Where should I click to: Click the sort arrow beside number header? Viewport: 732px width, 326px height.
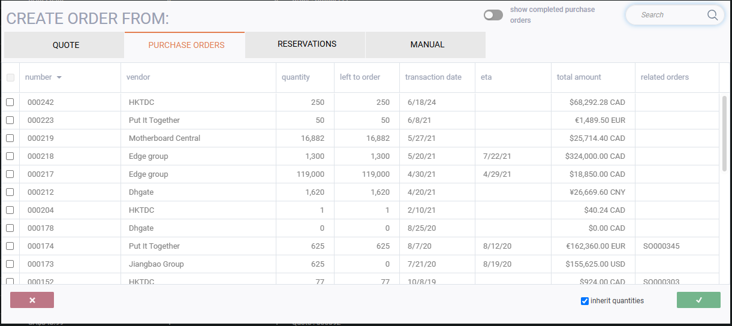pyautogui.click(x=59, y=77)
